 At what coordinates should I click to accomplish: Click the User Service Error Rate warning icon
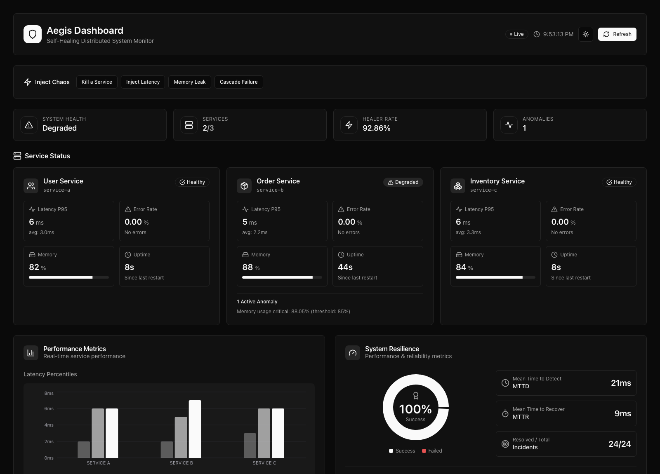pos(128,209)
